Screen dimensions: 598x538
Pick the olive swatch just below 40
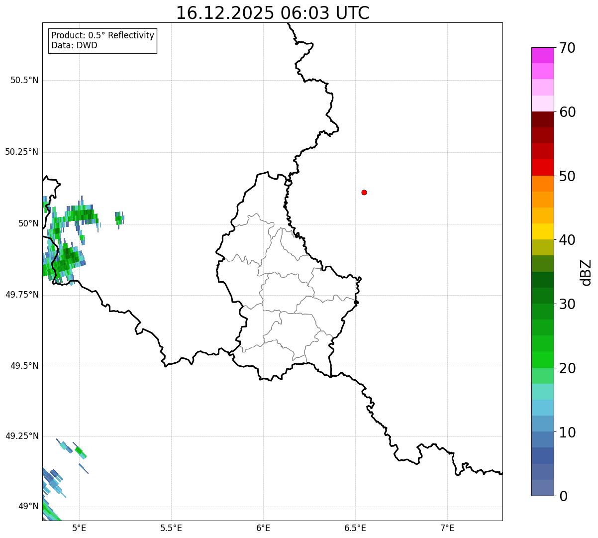click(542, 247)
